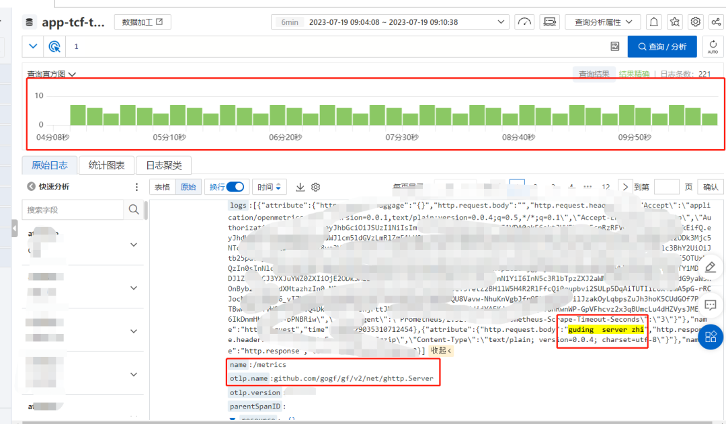This screenshot has width=726, height=424.
Task: Click the query mode icon left of query box
Action: pyautogui.click(x=54, y=46)
